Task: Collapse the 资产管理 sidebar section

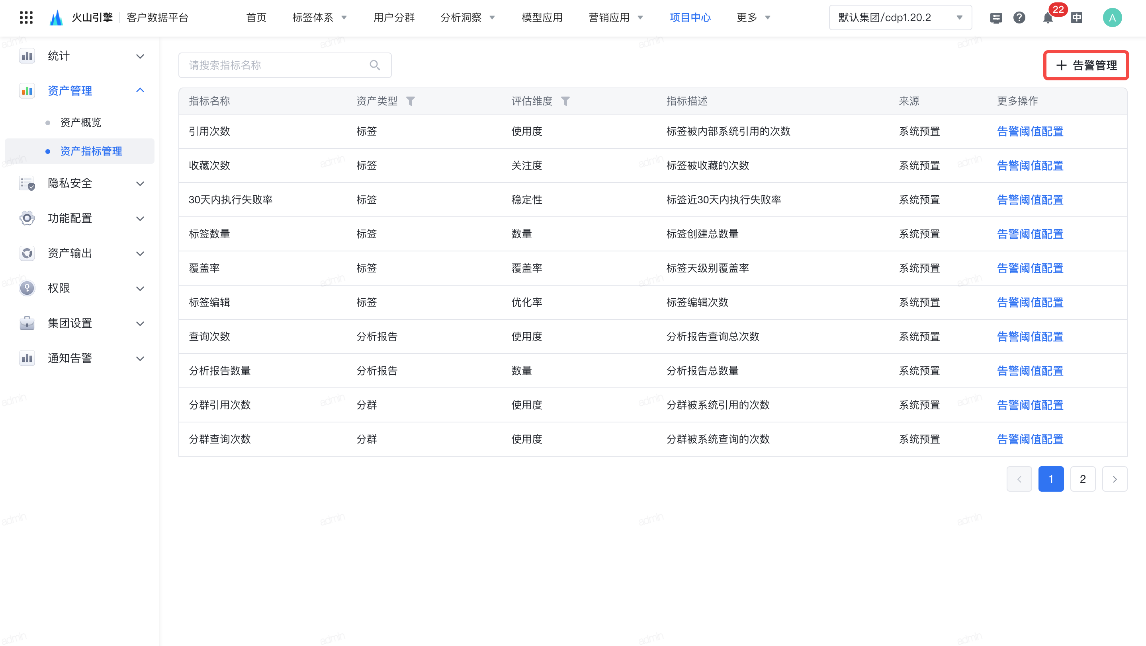Action: click(x=140, y=90)
